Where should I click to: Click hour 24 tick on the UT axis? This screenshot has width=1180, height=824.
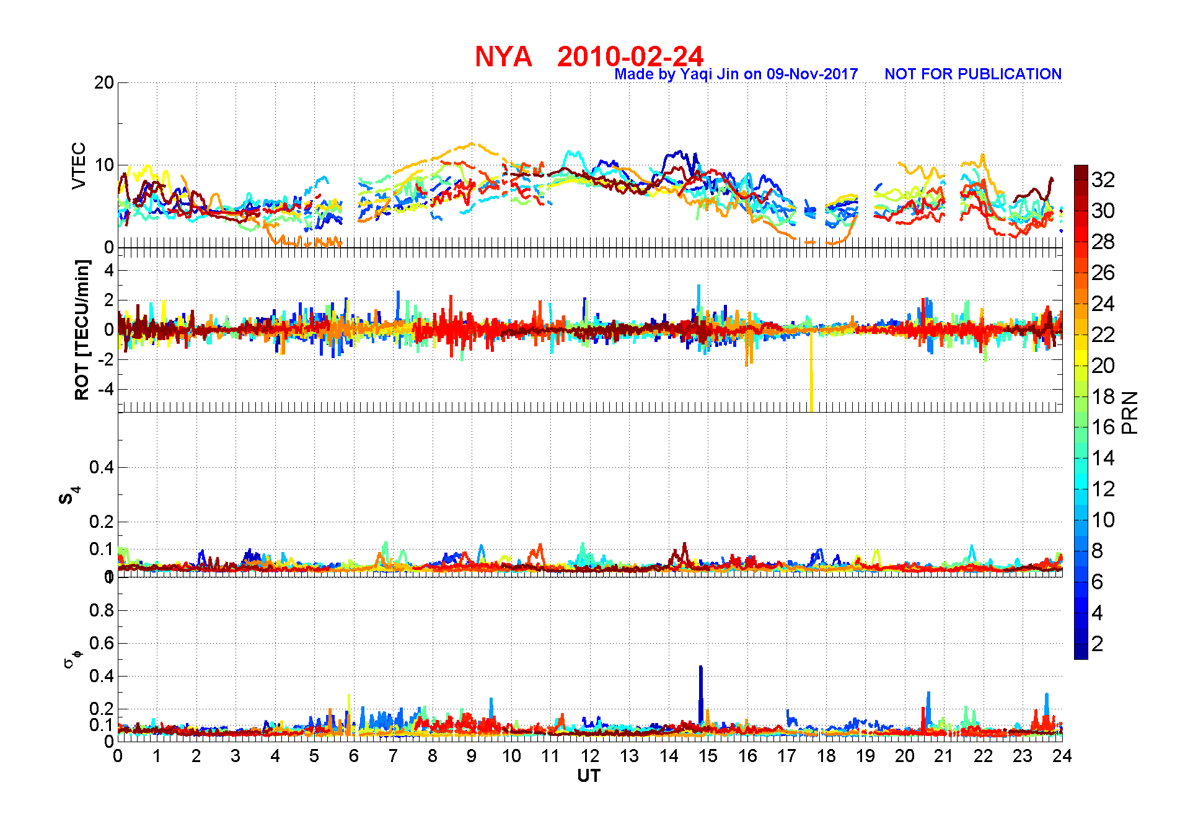click(1062, 756)
